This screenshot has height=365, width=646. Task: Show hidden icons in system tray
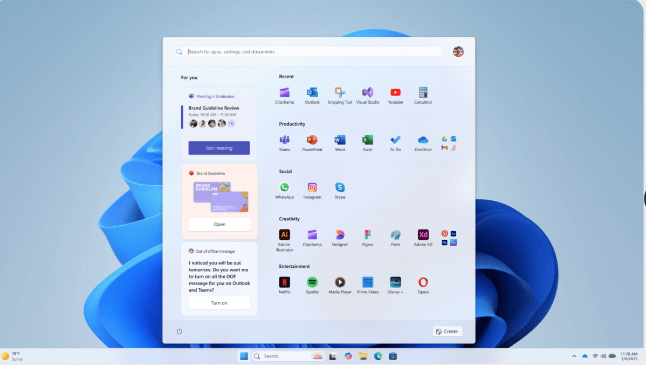(574, 356)
